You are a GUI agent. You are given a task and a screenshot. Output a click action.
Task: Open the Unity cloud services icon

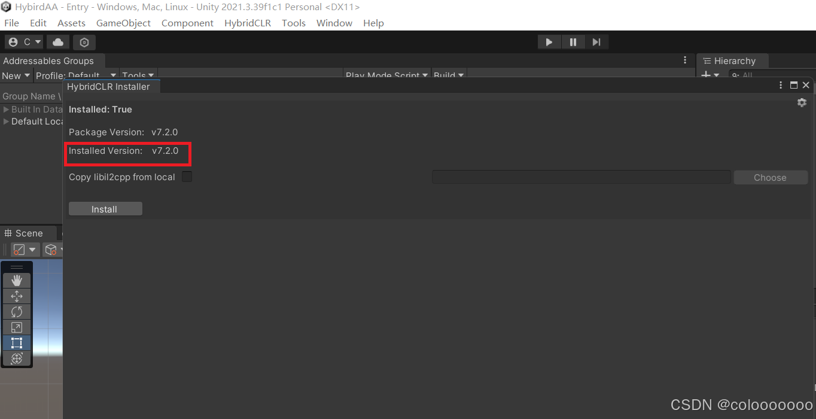tap(58, 42)
